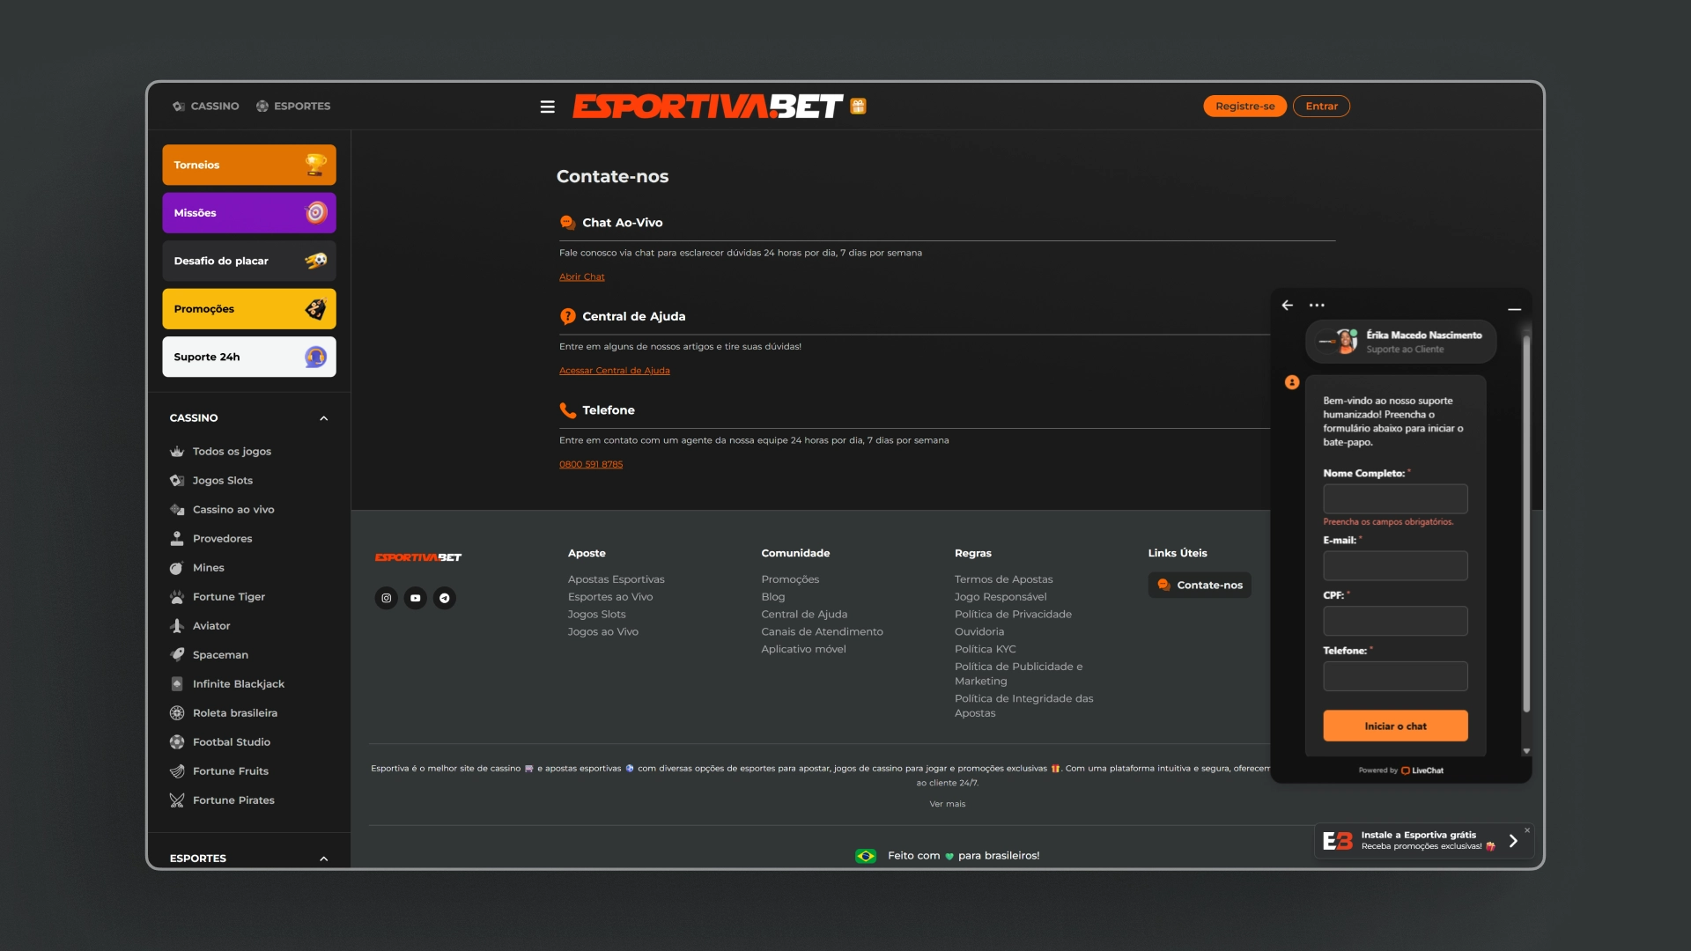Click the Provedores icon in sidebar
This screenshot has height=951, width=1691.
[177, 539]
